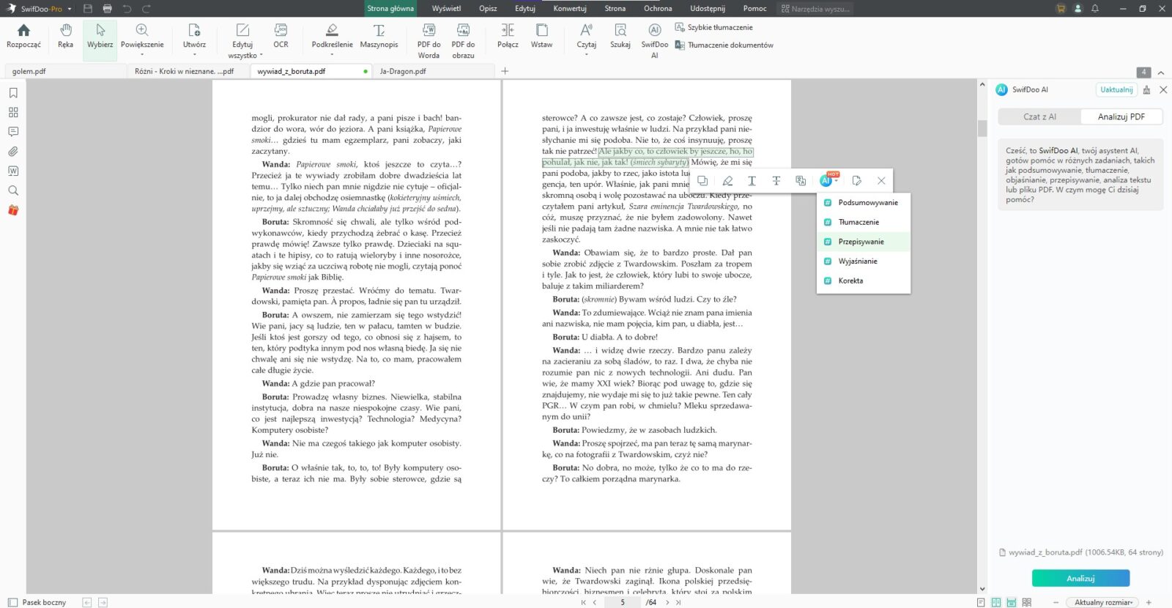Open the comments panel in the left sidebar
This screenshot has width=1172, height=608.
[13, 132]
